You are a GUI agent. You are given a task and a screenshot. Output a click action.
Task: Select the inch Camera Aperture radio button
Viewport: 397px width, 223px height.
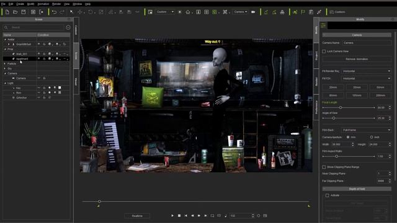372,137
